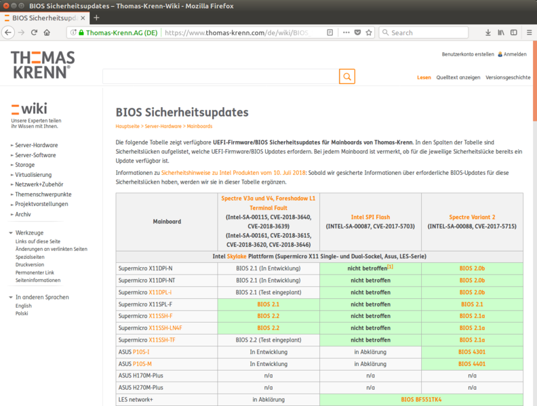Image resolution: width=537 pixels, height=406 pixels.
Task: Click the Mainboards breadcrumb link
Action: 199,126
